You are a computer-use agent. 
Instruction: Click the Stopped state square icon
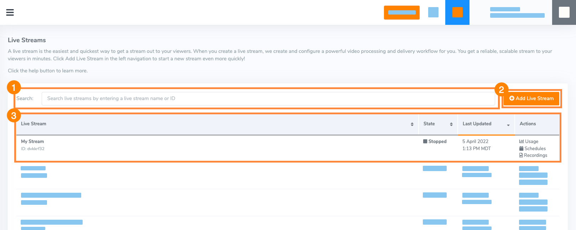(x=425, y=141)
